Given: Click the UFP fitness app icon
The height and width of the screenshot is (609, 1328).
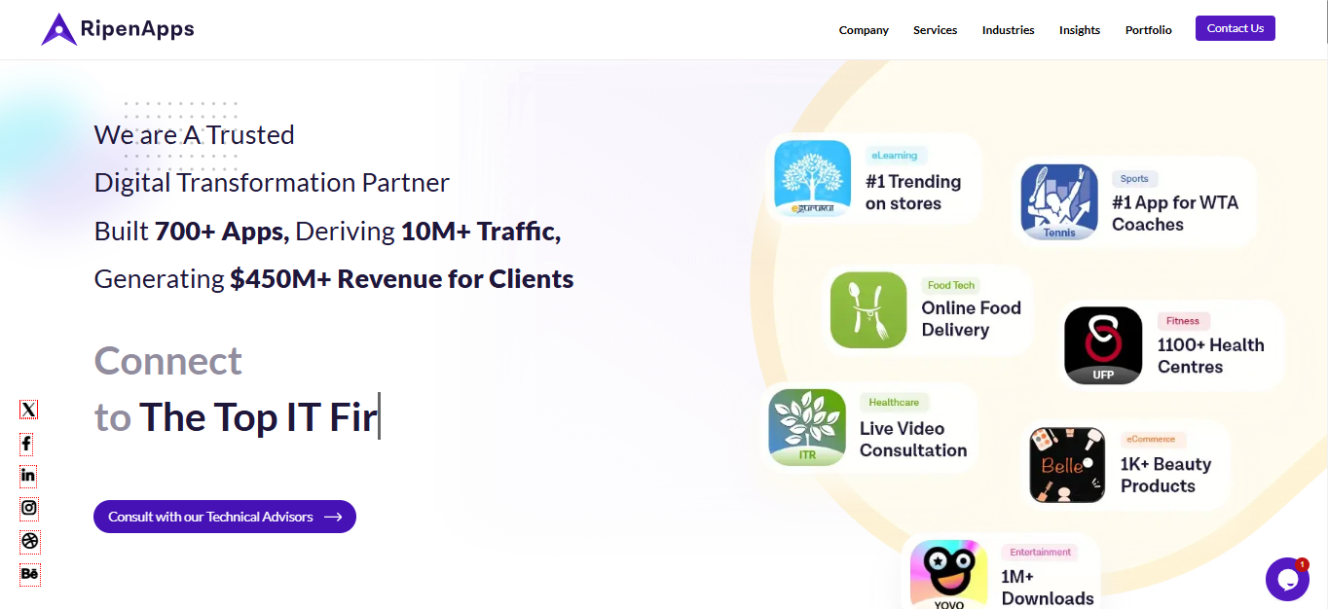Looking at the screenshot, I should click(1103, 345).
